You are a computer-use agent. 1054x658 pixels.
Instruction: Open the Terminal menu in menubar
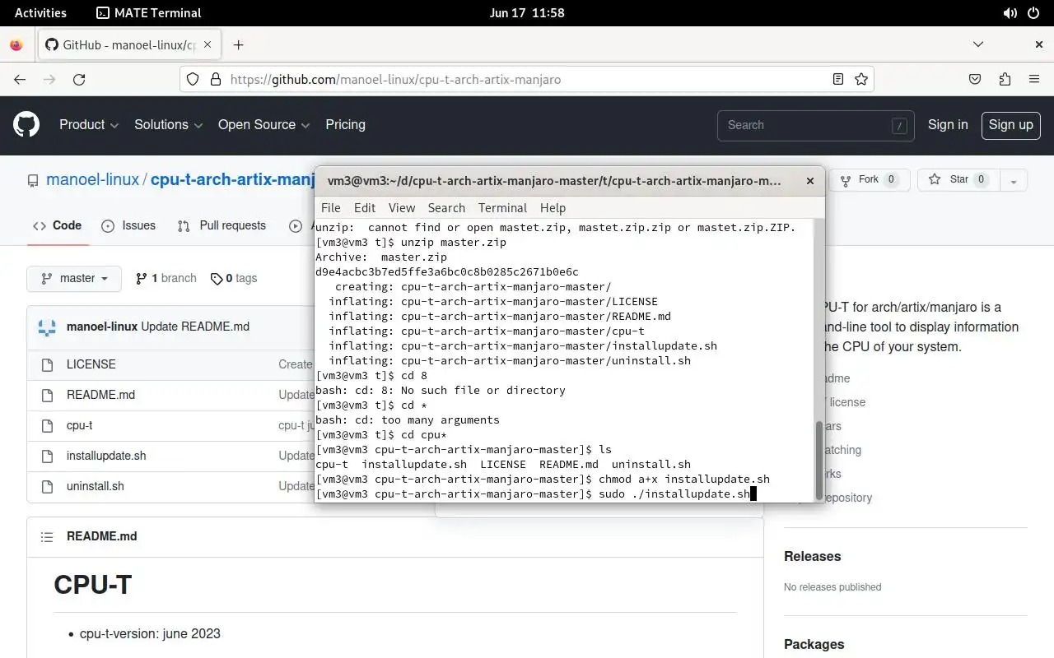point(502,208)
